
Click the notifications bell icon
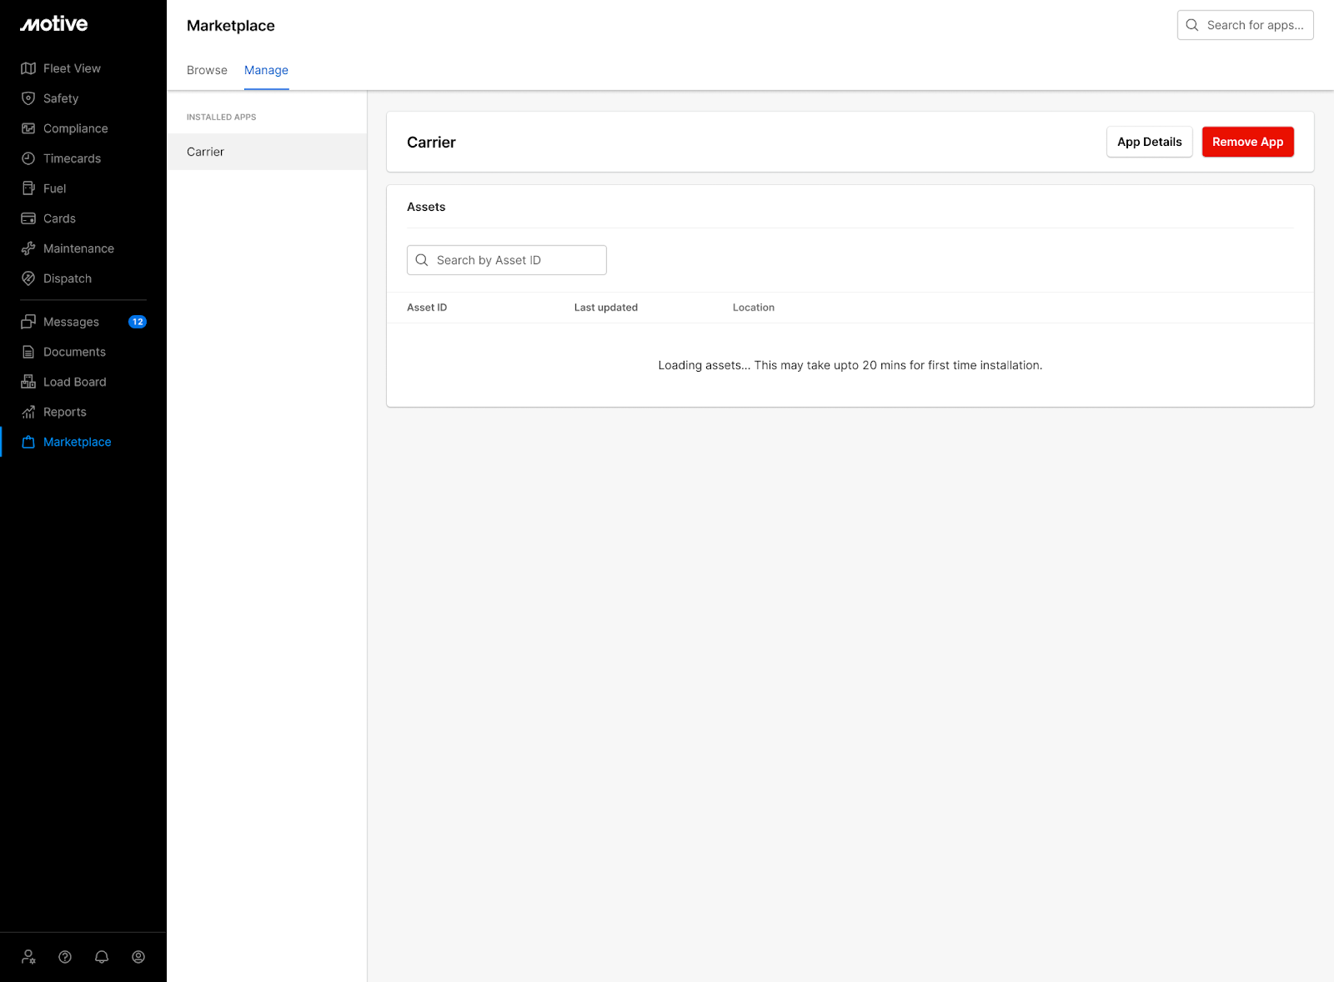[x=102, y=957]
